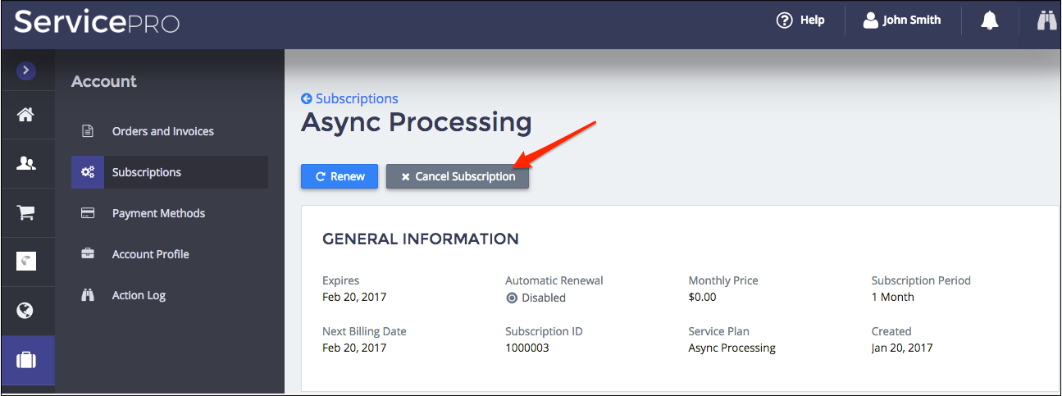Open the John Smith user menu
1062x396 pixels.
pyautogui.click(x=902, y=20)
